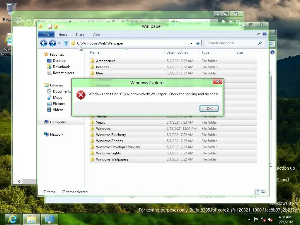Select Network in navigation pane
This screenshot has width=300, height=225.
click(57, 134)
